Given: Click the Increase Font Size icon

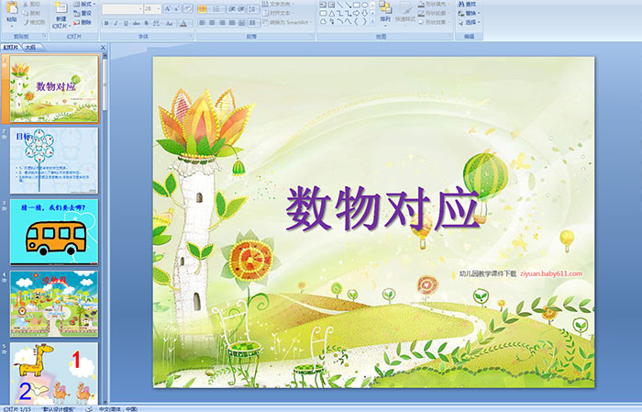Looking at the screenshot, I should click(x=168, y=8).
